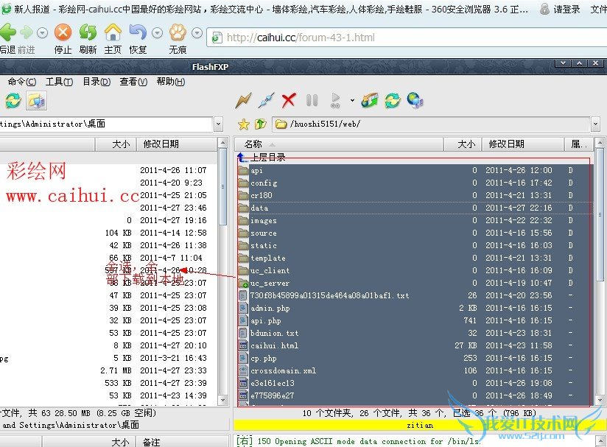Viewport: 607px width, 447px height.
Task: Click local pane refresh icon
Action: point(13,101)
